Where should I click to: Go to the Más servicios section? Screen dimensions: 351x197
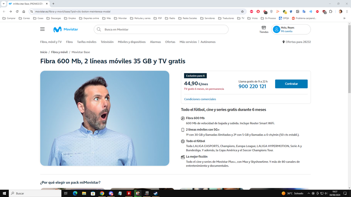coord(188,42)
